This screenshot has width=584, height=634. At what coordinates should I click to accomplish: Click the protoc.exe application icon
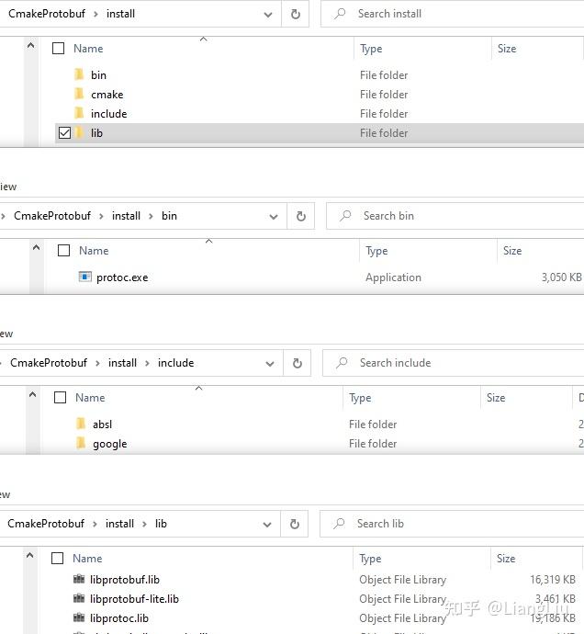click(85, 277)
